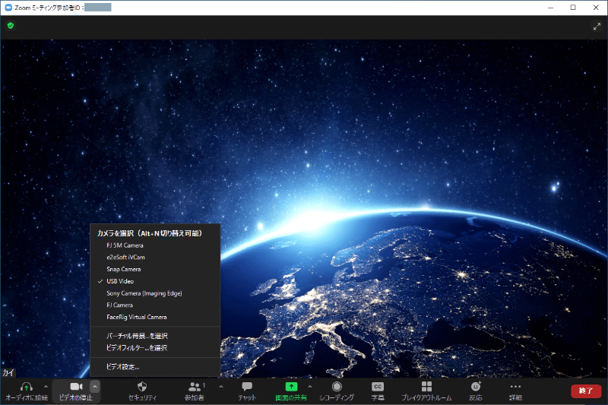Screen dimensions: 608x405
Task: Open the Reactions smiley icon
Action: point(476,387)
